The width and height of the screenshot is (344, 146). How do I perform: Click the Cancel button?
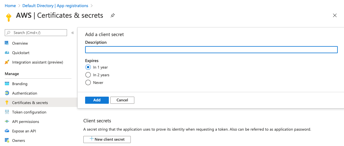click(x=122, y=100)
